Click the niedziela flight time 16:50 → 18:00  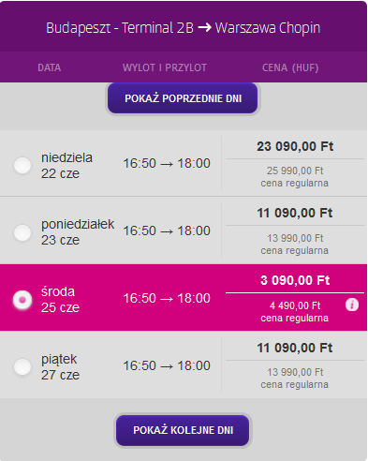pos(167,163)
